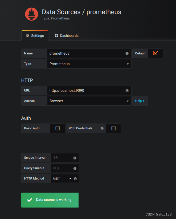Open the Help panel next to Access

(140, 101)
